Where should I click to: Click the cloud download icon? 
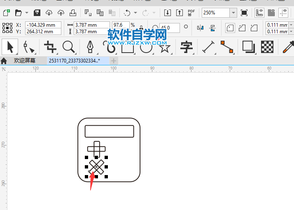pyautogui.click(x=49, y=13)
